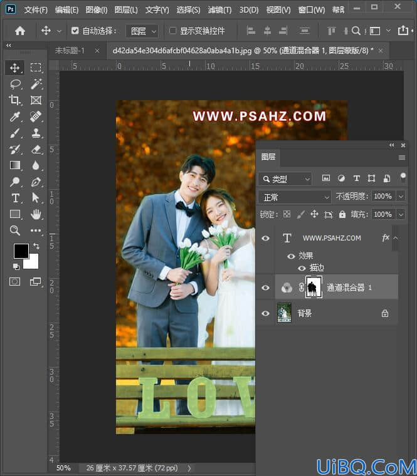Open the 不透明度 opacity dropdown arrow
Screen dimensions: 417x476
pos(401,197)
